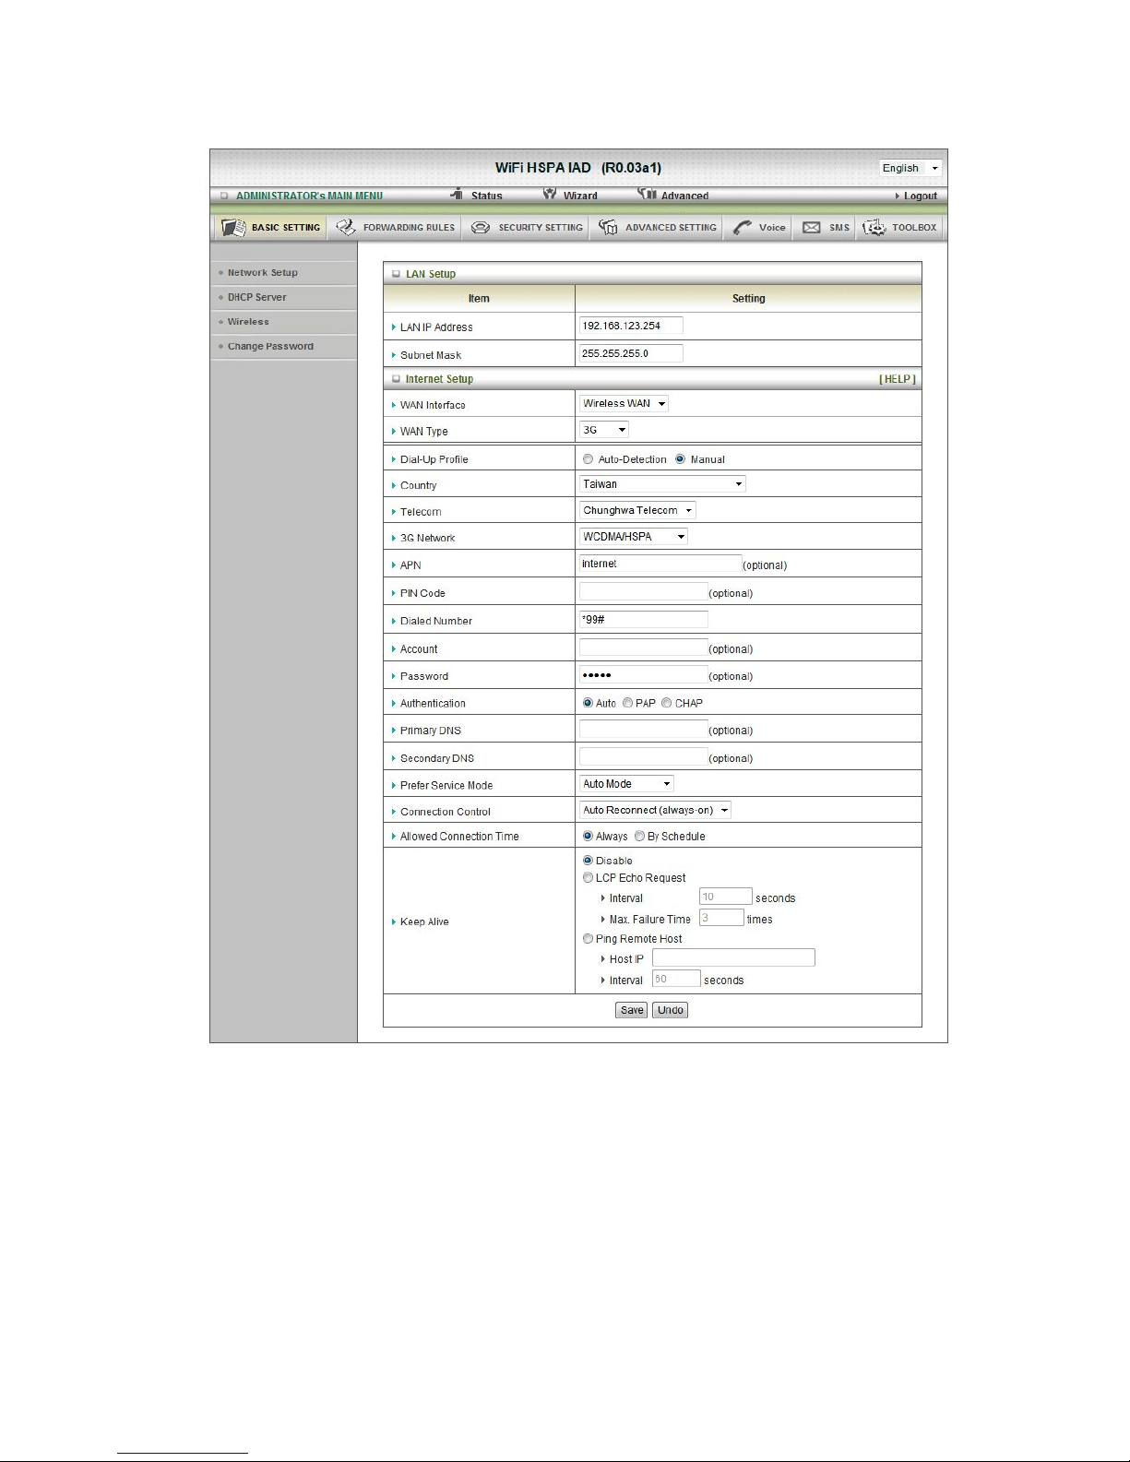
Task: Open Network Setup in sidebar
Action: [262, 273]
